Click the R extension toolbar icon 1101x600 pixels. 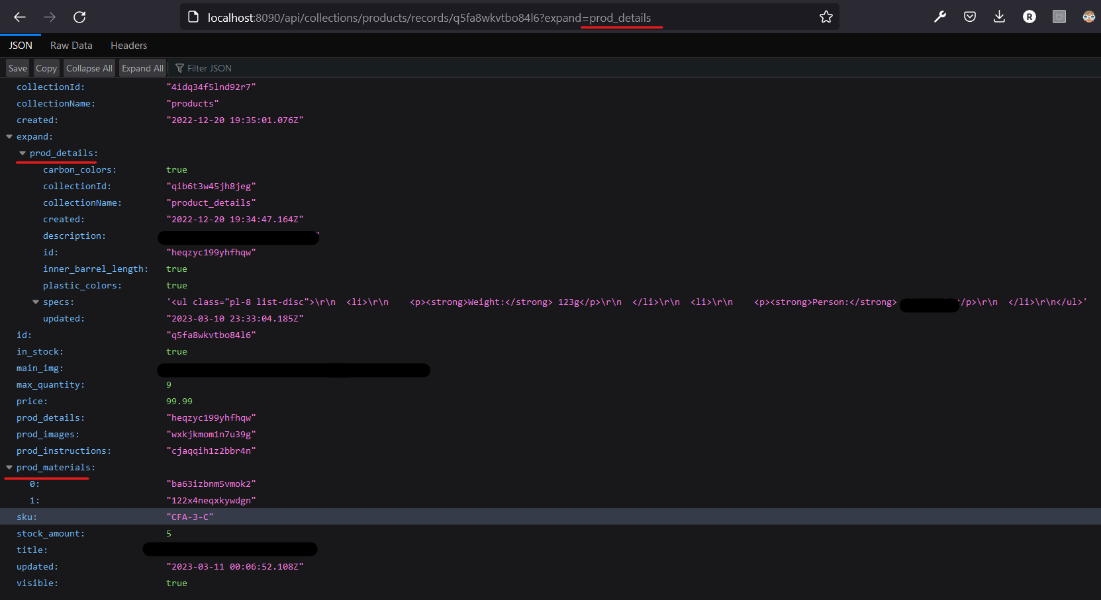pos(1029,17)
